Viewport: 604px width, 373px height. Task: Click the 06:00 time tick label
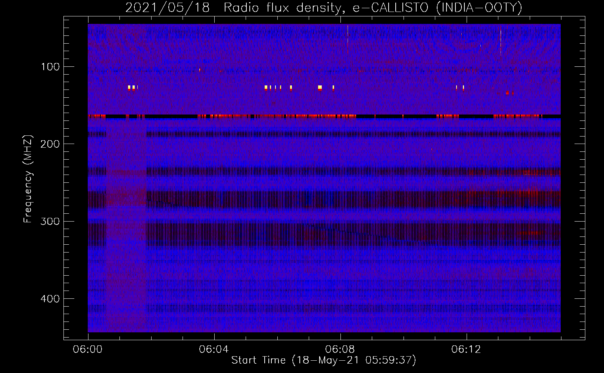88,350
